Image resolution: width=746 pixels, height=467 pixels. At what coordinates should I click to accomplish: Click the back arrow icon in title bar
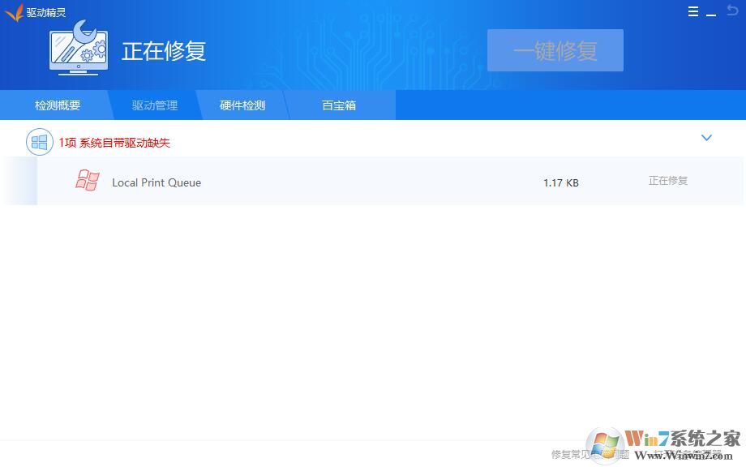[732, 10]
